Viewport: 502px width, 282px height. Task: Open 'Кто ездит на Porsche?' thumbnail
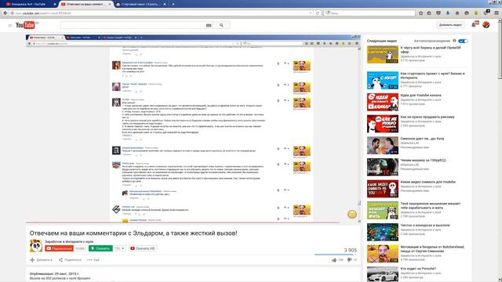383,274
